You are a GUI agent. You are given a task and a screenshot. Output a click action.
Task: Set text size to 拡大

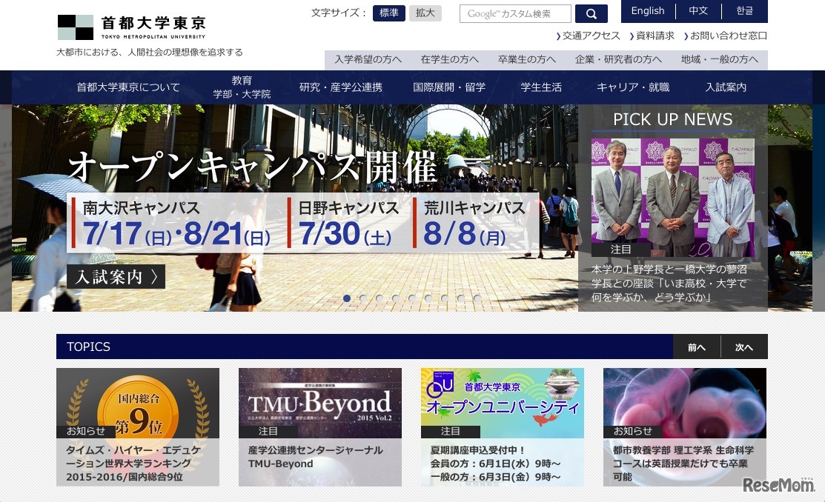click(425, 13)
